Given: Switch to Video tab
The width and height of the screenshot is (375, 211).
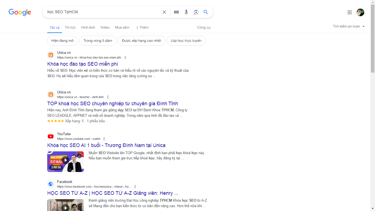Looking at the screenshot, I should click(105, 27).
